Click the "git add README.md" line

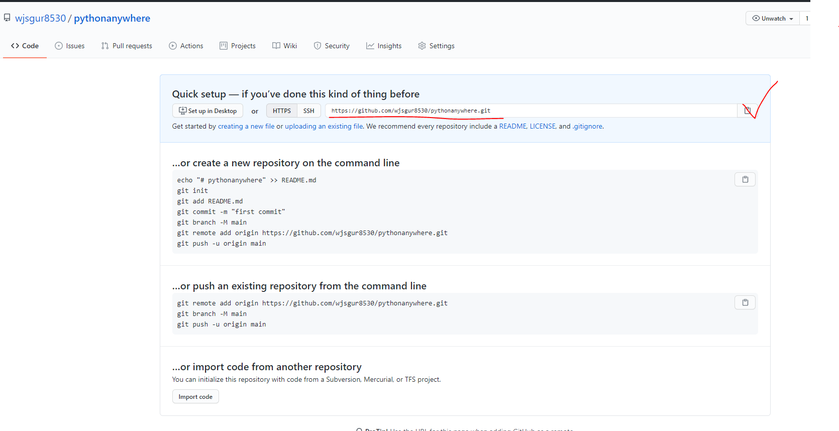210,201
